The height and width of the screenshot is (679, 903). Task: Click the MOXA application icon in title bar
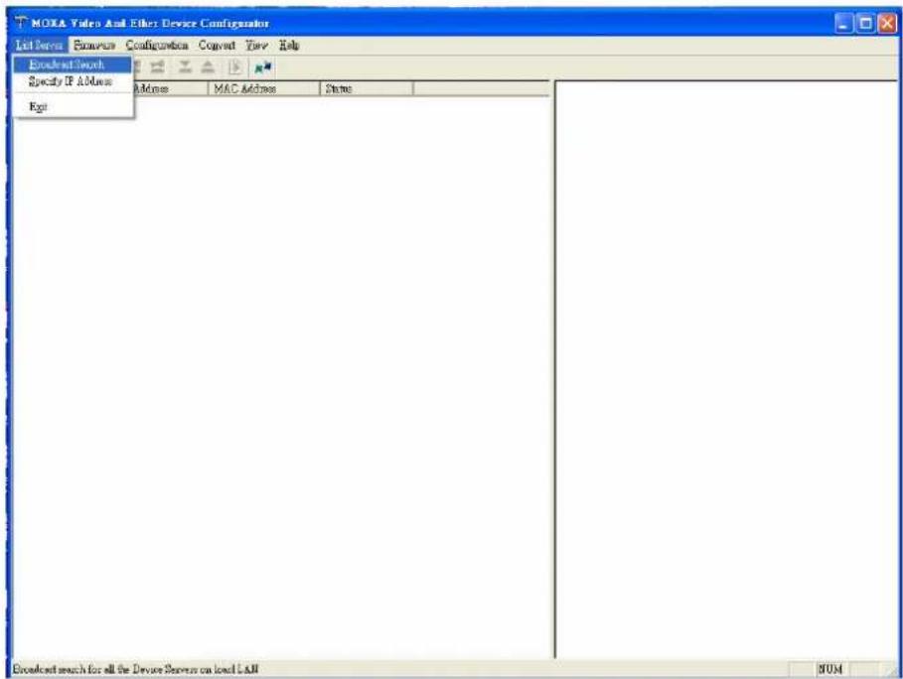pyautogui.click(x=21, y=23)
